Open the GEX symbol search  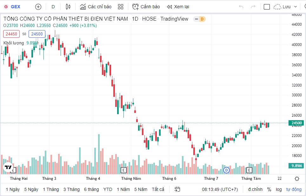pos(15,7)
